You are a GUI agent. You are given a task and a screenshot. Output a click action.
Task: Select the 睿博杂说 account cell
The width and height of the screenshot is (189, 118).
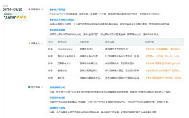62,70
